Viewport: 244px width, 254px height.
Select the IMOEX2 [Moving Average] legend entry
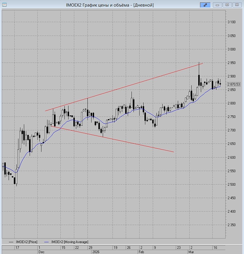(66, 242)
